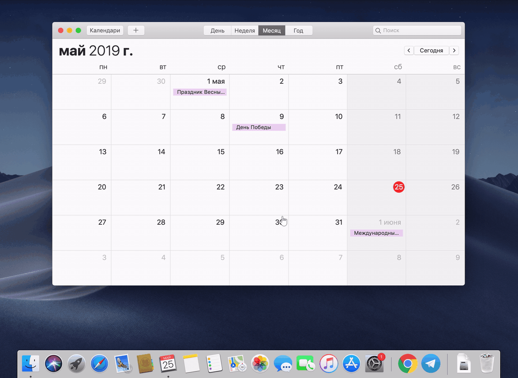Open FaceTime in the dock
Image resolution: width=518 pixels, height=378 pixels.
point(306,363)
